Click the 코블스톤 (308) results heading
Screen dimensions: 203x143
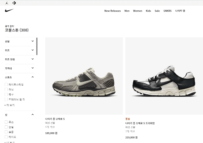(x=17, y=30)
